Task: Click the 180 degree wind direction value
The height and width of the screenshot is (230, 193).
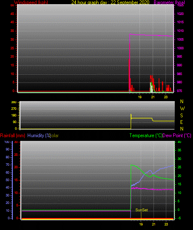Action: (14, 116)
